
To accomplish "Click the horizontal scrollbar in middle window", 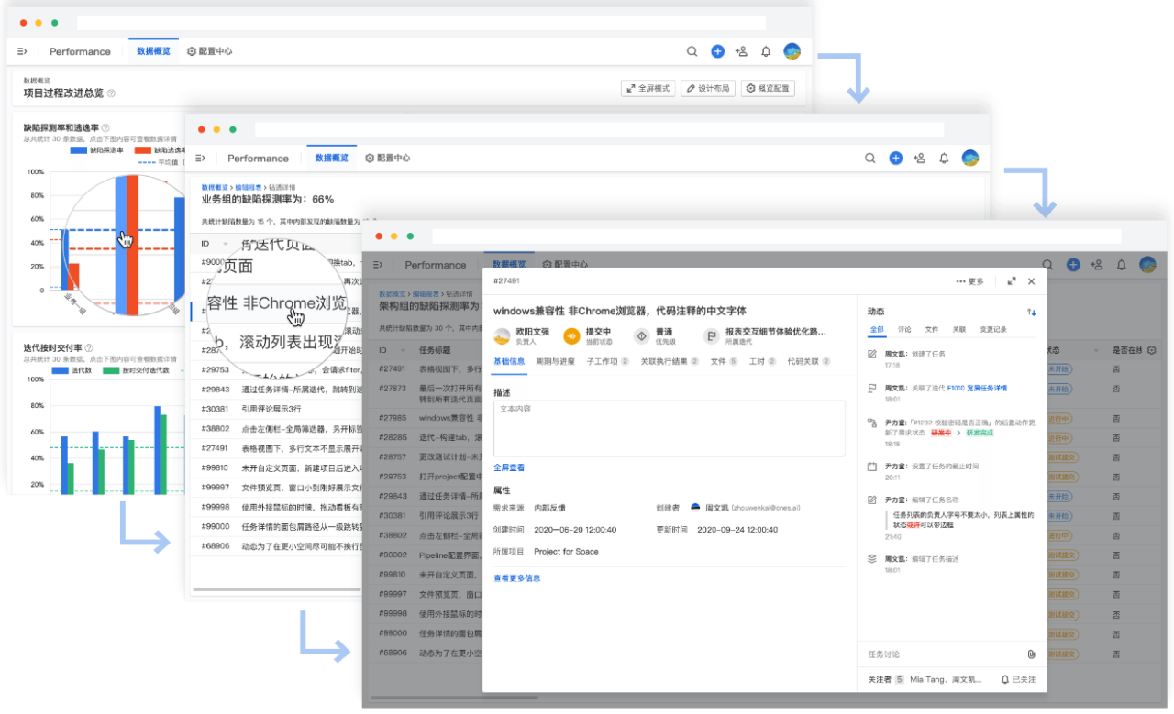I will (275, 589).
